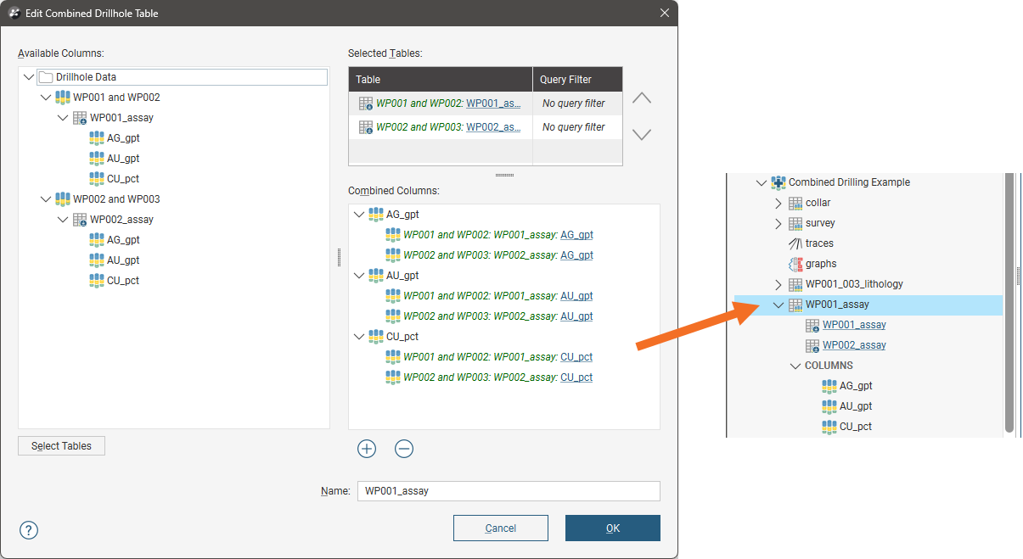This screenshot has width=1023, height=559.
Task: Move selected table down with the down arrow
Action: [x=642, y=134]
